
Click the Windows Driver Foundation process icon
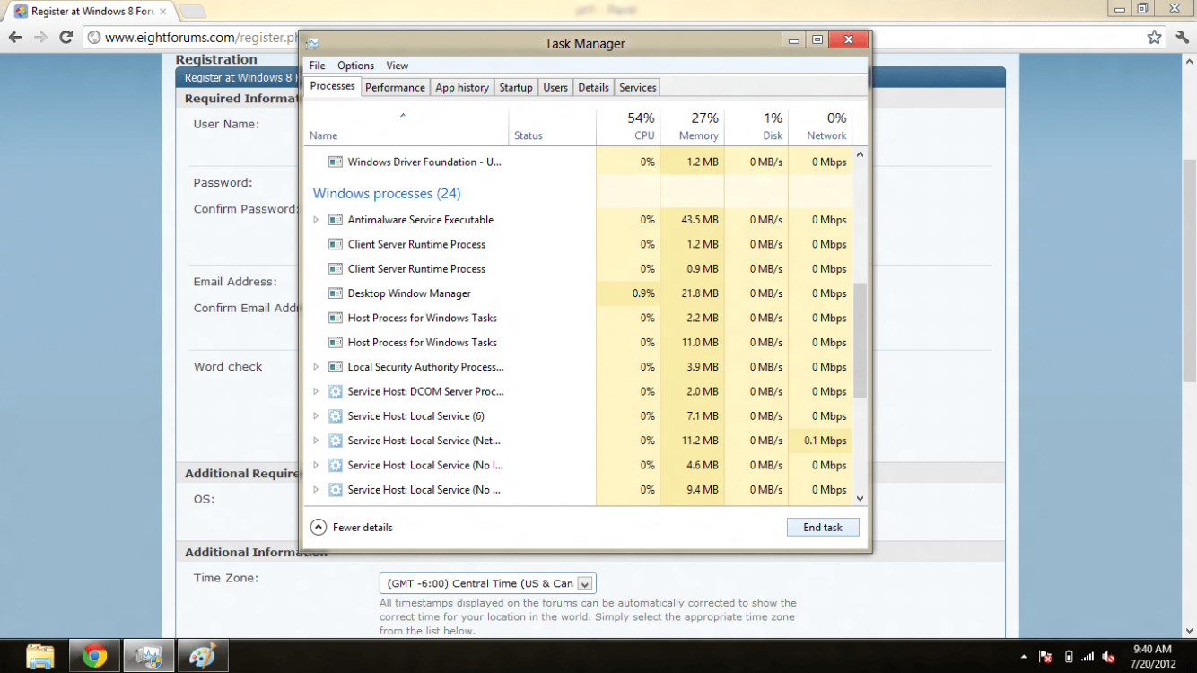pyautogui.click(x=336, y=162)
